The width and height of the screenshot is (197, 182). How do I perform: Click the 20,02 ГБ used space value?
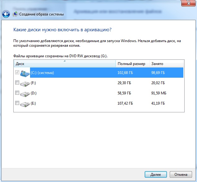[x=158, y=83]
